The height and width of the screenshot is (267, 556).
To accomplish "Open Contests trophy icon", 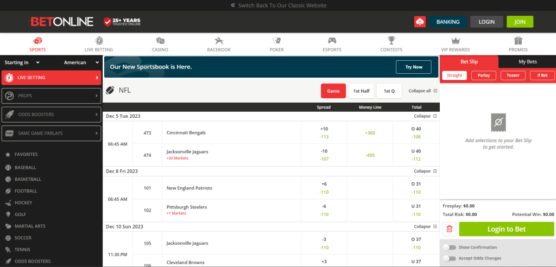I will 391,41.
